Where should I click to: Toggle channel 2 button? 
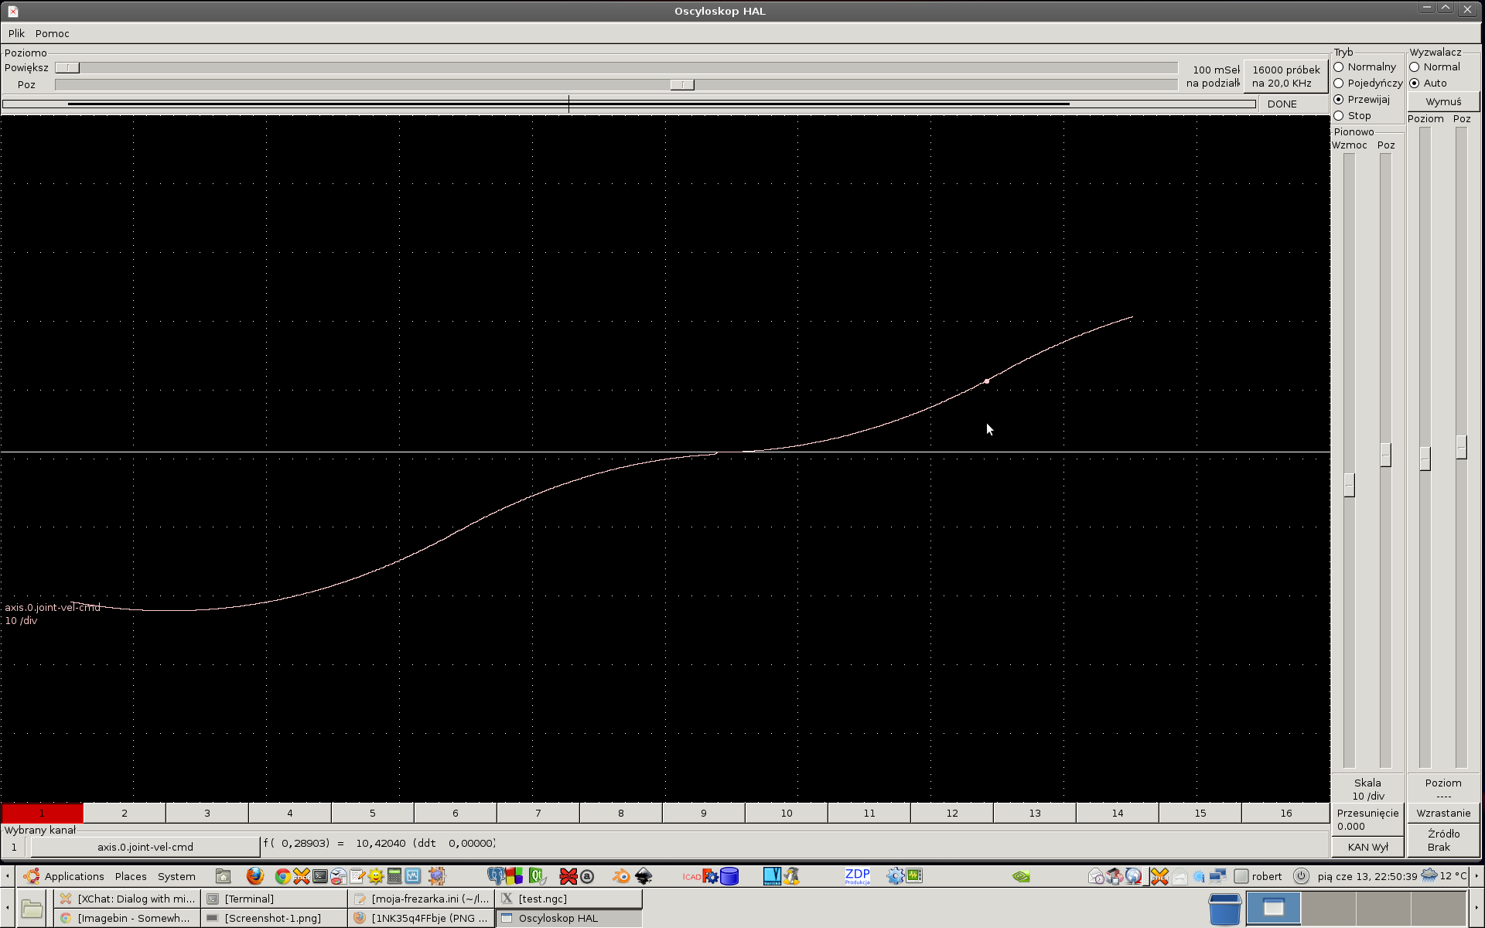click(x=125, y=813)
